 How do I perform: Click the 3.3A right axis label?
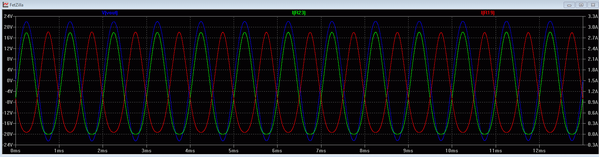(593, 17)
